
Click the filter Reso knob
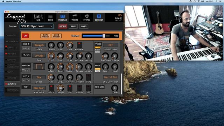click(61, 56)
